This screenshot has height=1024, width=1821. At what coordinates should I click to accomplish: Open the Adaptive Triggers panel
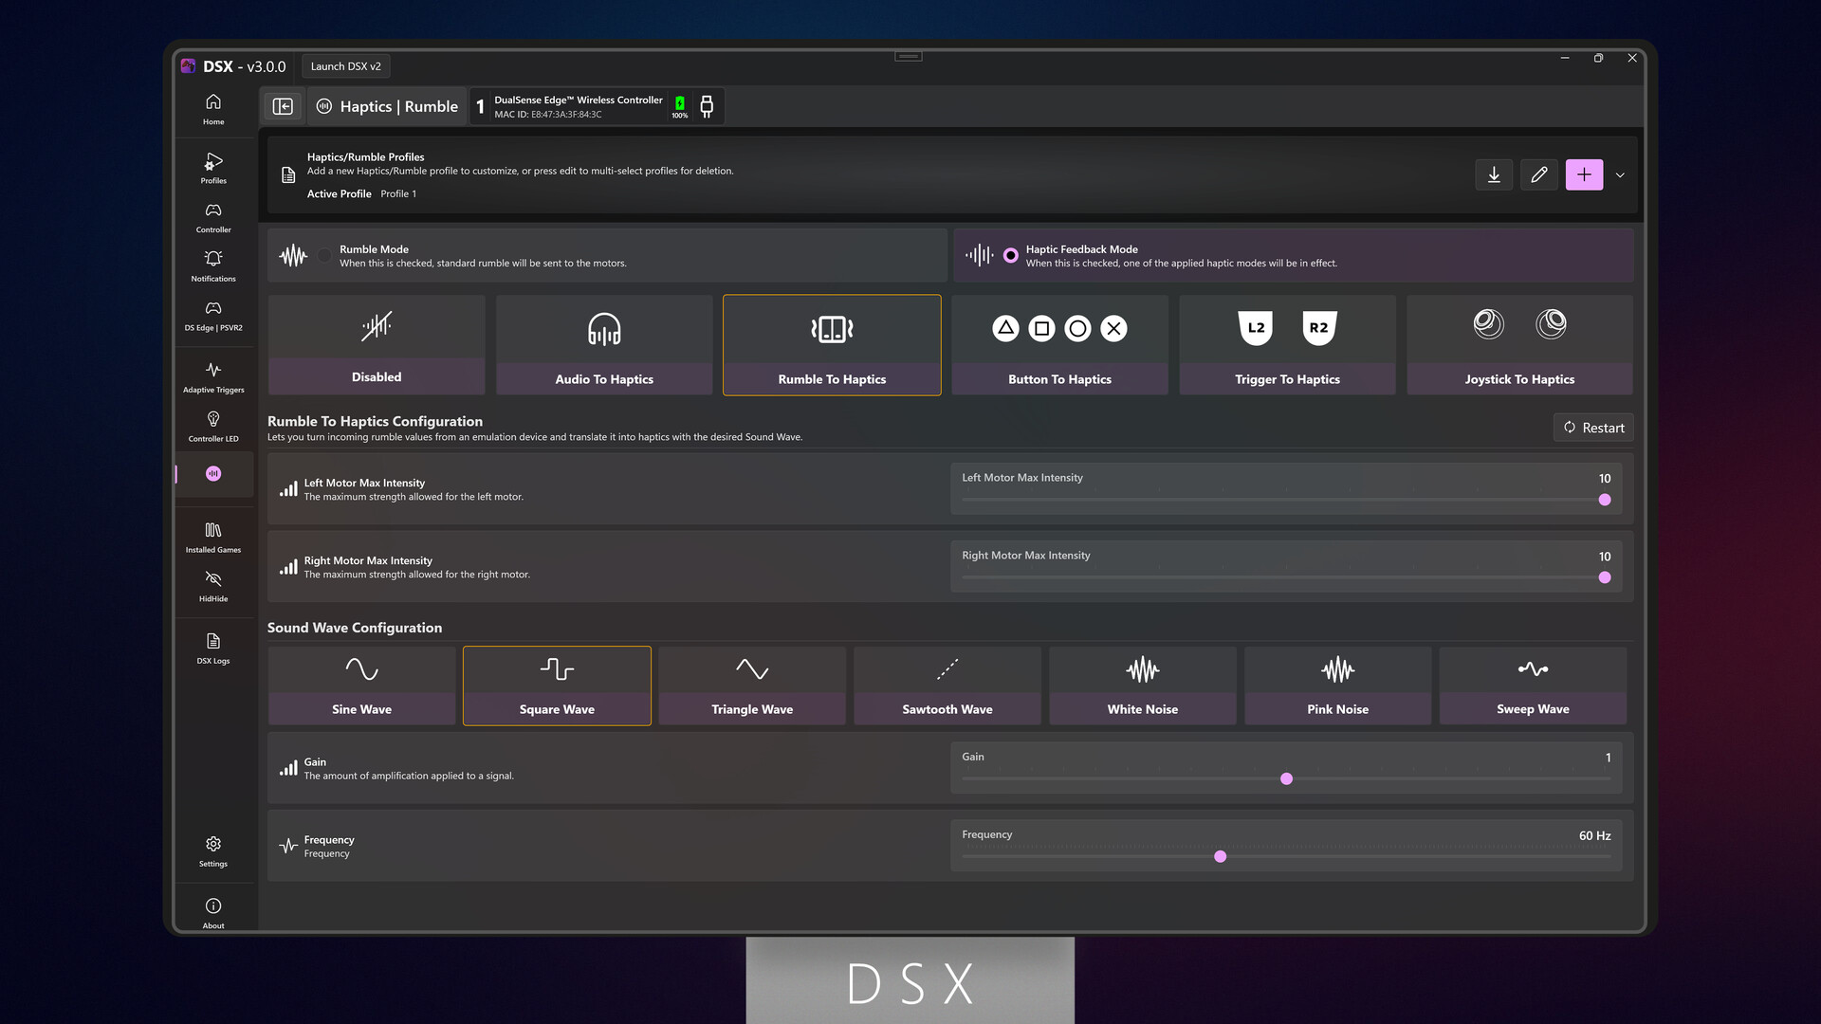[212, 376]
